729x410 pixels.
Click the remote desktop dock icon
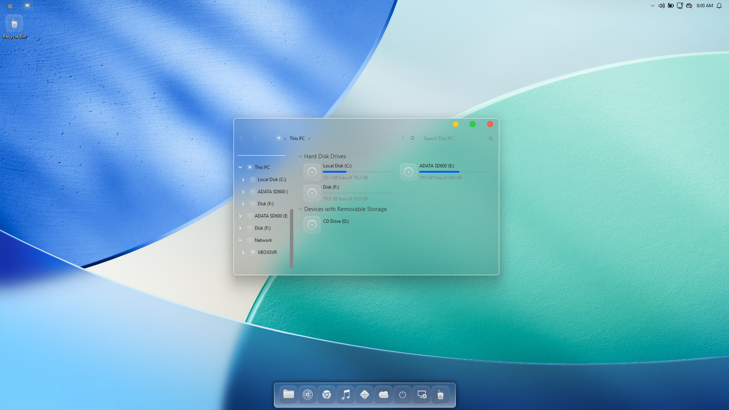pos(421,395)
